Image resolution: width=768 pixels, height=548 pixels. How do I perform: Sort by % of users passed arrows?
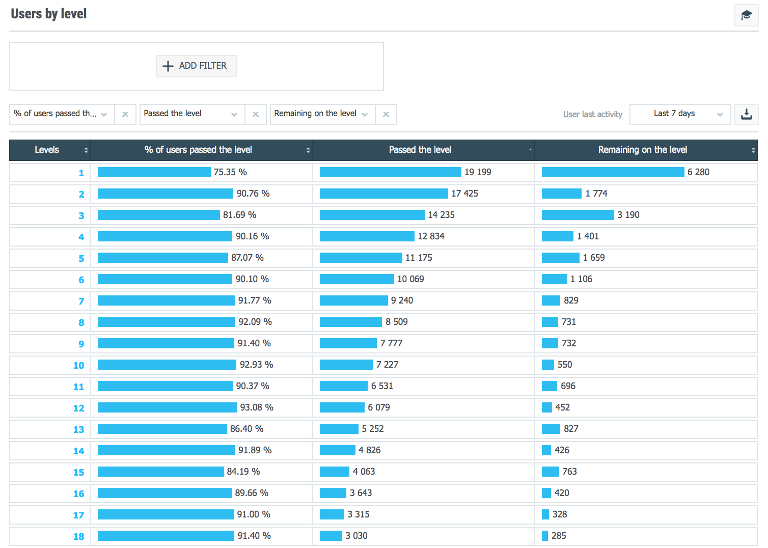308,150
